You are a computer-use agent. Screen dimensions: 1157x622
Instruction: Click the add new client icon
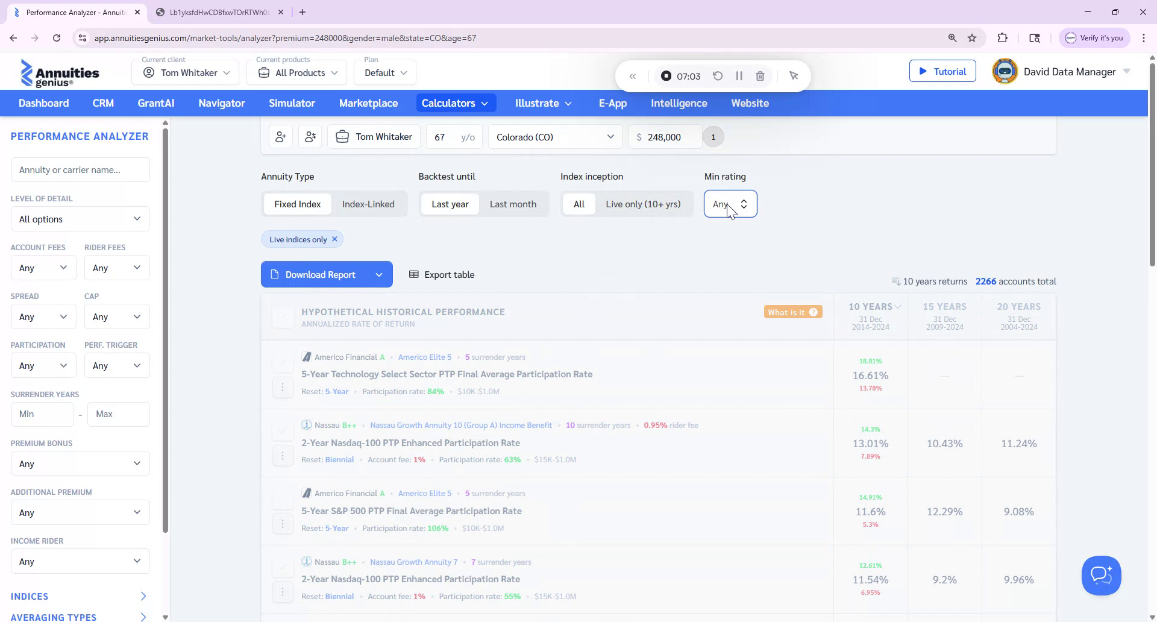click(x=281, y=136)
